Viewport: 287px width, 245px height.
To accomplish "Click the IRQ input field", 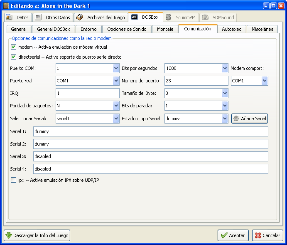I will point(88,93).
